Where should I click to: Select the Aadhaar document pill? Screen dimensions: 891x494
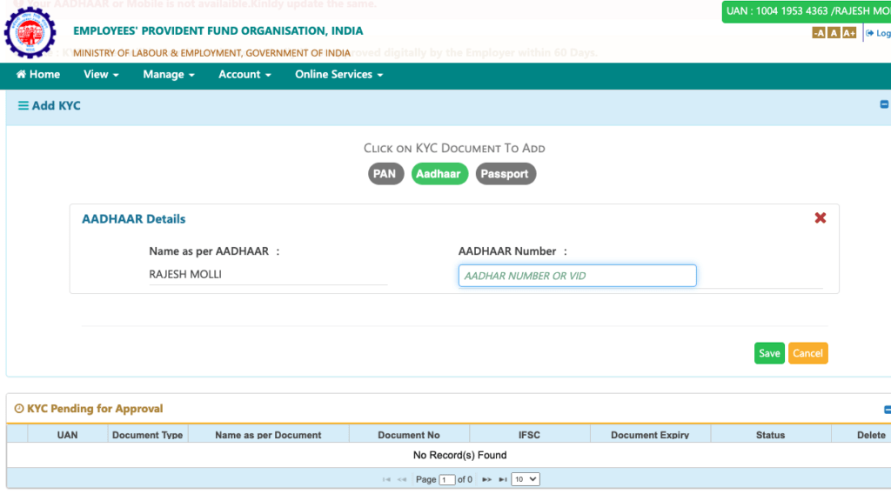439,174
